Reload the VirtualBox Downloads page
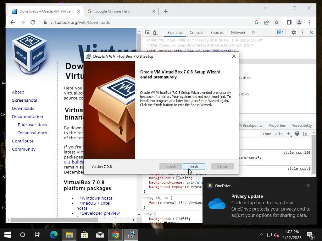322x241 pixels. pyautogui.click(x=33, y=22)
